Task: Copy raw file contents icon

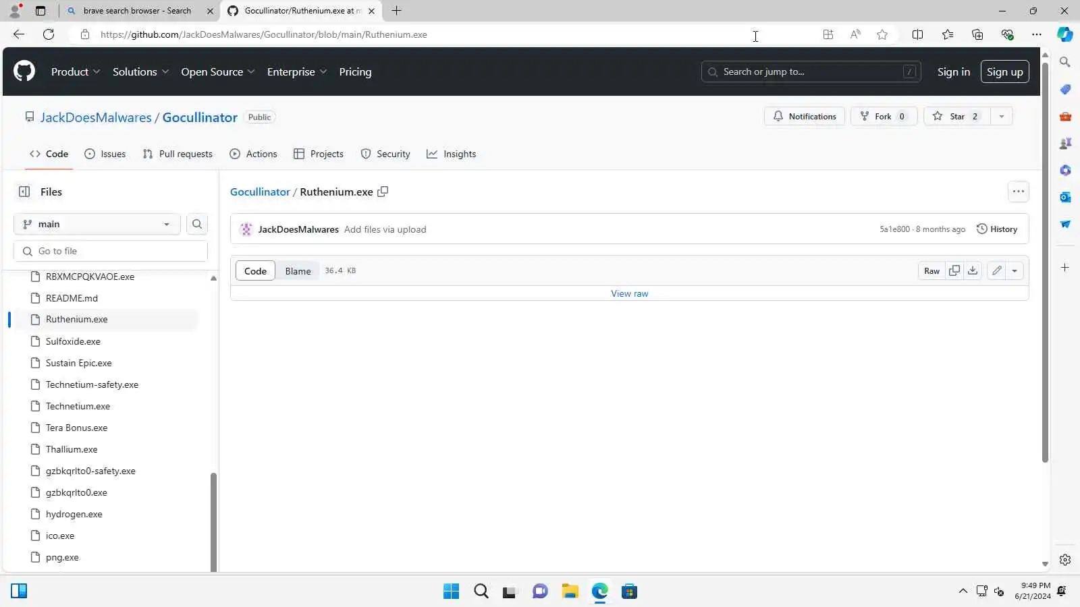Action: 954,270
